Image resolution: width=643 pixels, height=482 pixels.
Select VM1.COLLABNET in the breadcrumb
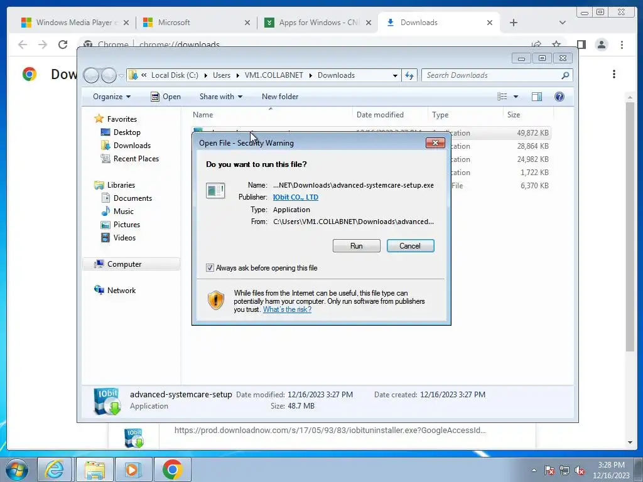[274, 75]
